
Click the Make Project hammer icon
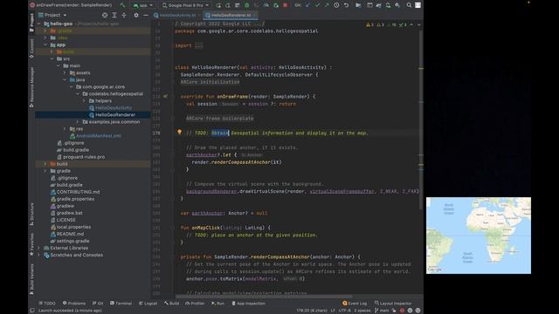click(122, 5)
